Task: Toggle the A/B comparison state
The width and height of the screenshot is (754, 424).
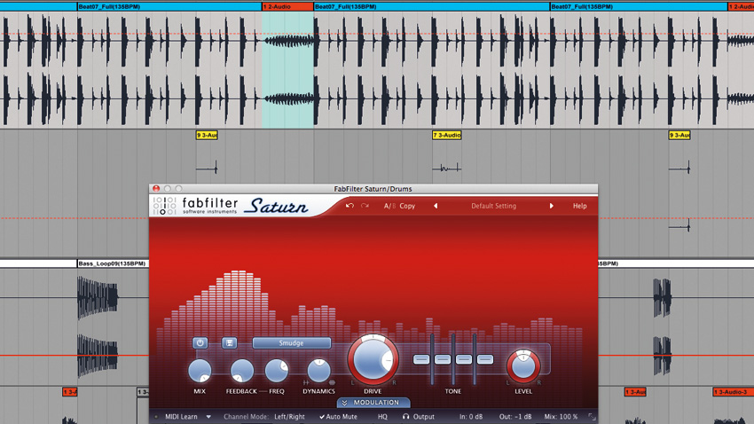Action: [389, 206]
